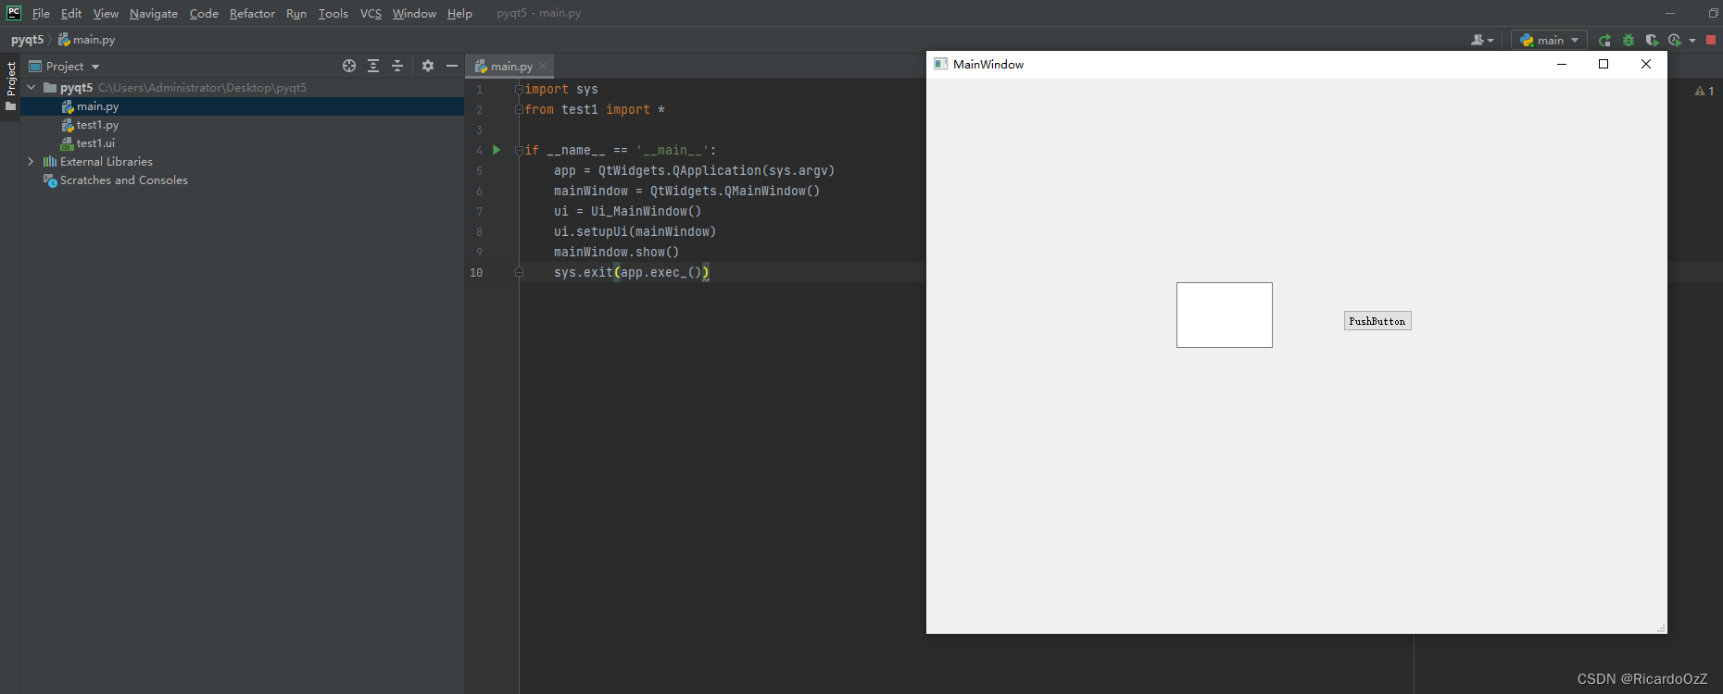Click the green Debug bug icon

pyautogui.click(x=1629, y=40)
